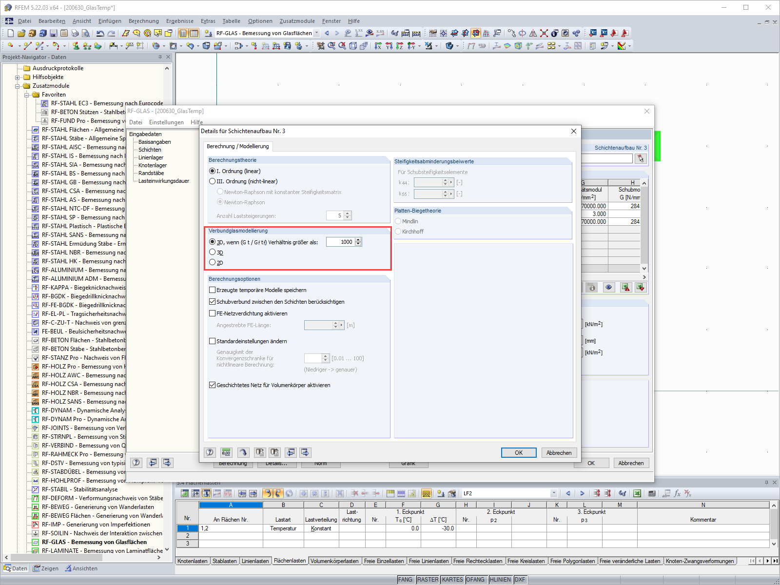
Task: Select 'RF-GLAS - Bemessung von Glasflächen' in the navigator
Action: 94,542
